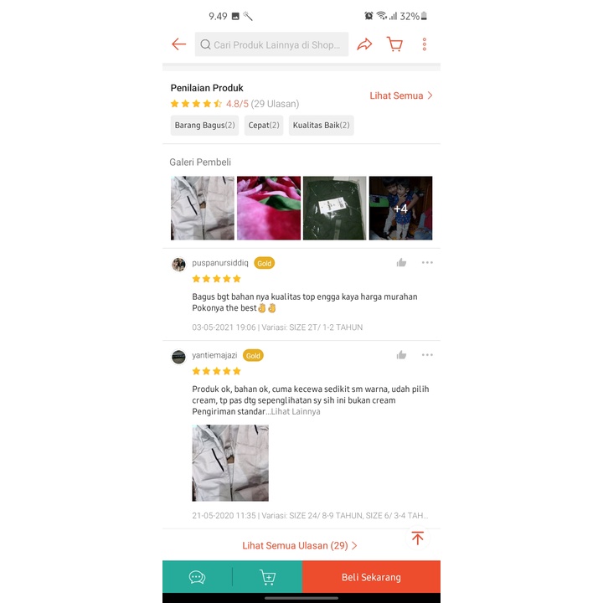The image size is (603, 603).
Task: Filter reviews by Cepat tag
Action: pyautogui.click(x=264, y=126)
